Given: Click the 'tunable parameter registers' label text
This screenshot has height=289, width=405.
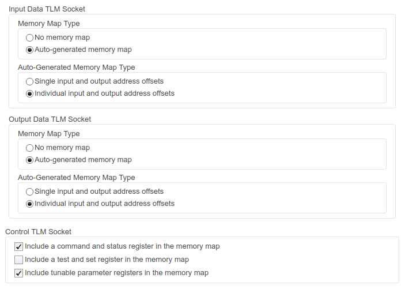Looking at the screenshot, I should [96, 273].
